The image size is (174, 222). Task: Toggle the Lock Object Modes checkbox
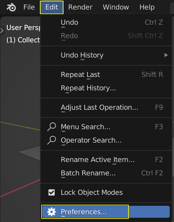point(52,192)
